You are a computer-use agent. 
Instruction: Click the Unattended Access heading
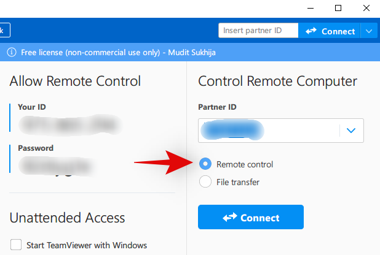68,218
